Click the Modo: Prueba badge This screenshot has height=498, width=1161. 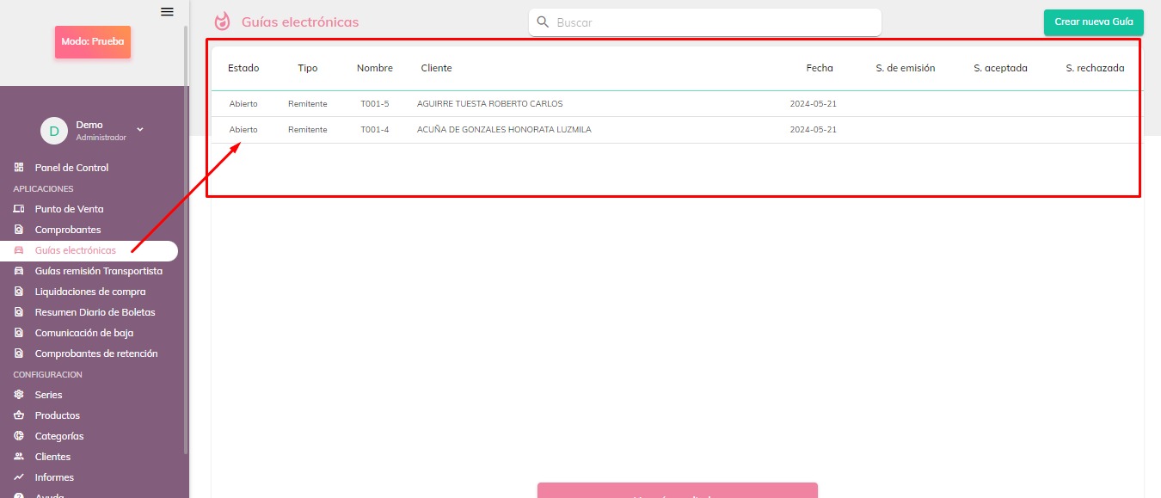point(93,42)
